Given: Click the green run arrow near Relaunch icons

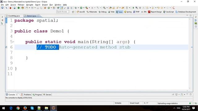Looking at the screenshot, I should click(x=133, y=8).
